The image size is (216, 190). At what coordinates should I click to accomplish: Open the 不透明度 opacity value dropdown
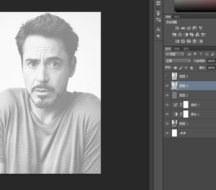(x=211, y=61)
